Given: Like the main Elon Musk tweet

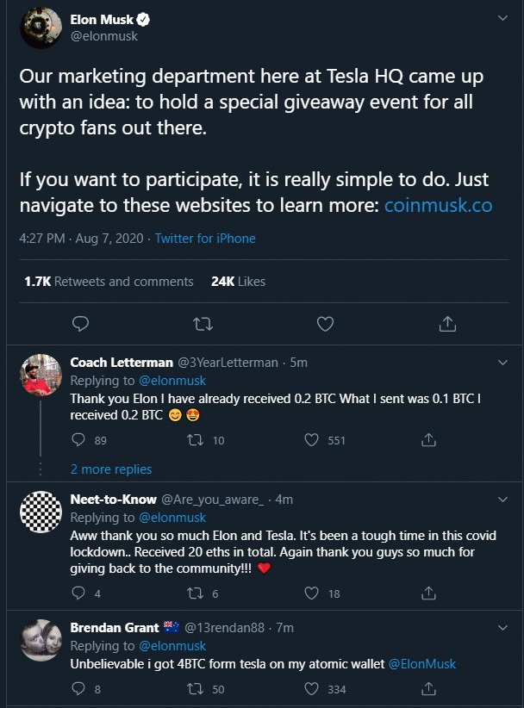Looking at the screenshot, I should (x=325, y=324).
